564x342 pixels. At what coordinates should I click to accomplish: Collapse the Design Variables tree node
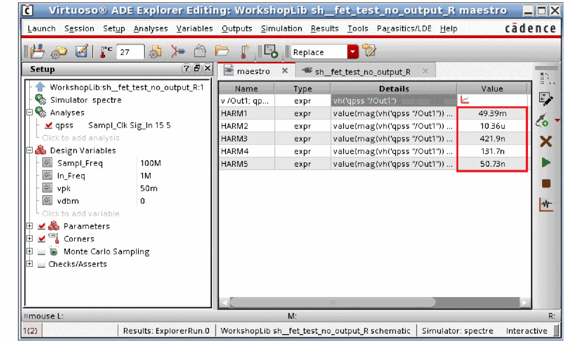(x=29, y=151)
